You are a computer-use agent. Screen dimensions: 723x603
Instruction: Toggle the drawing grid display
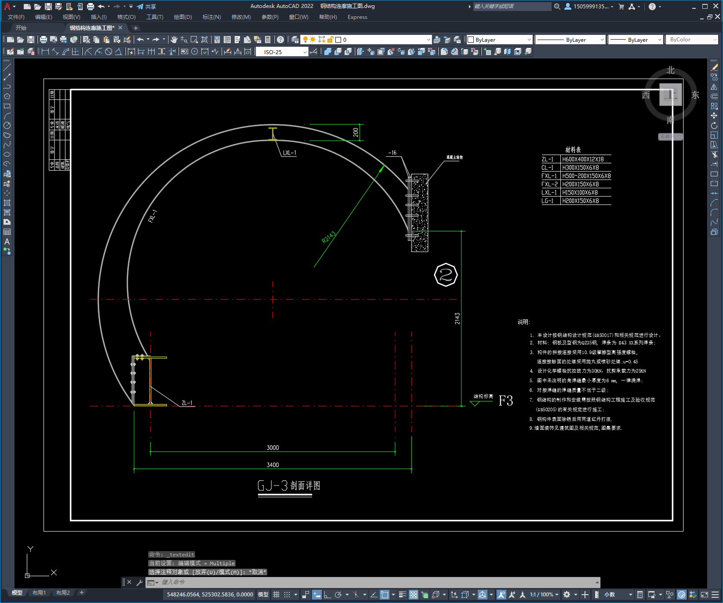click(276, 595)
